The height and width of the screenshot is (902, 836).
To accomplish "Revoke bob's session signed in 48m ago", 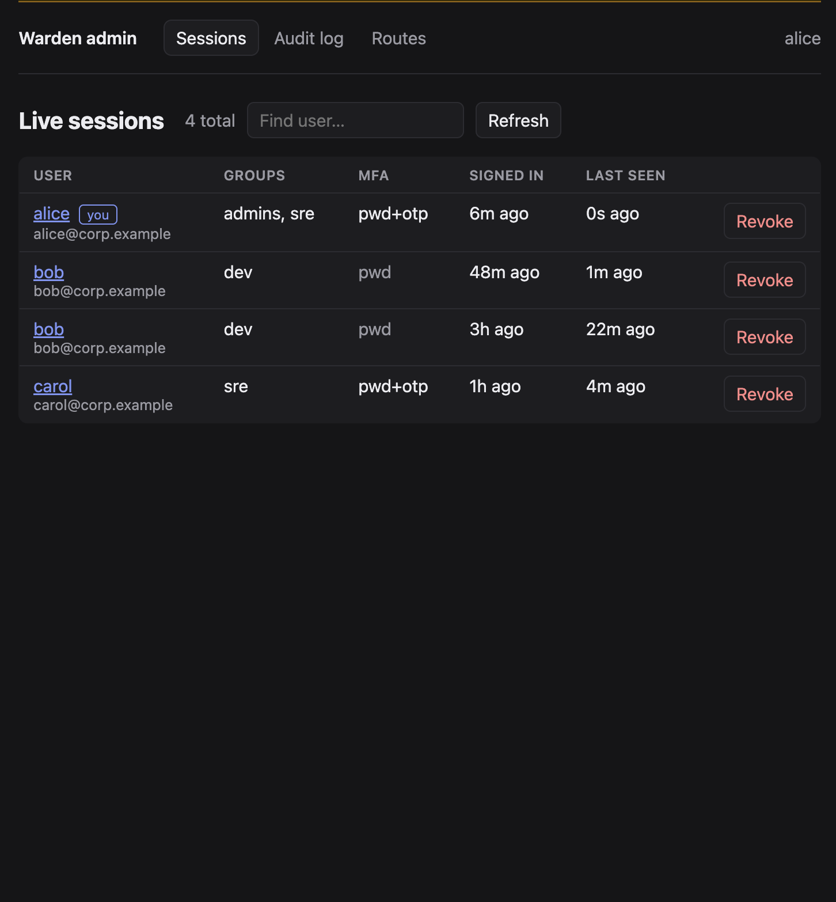I will pos(765,280).
